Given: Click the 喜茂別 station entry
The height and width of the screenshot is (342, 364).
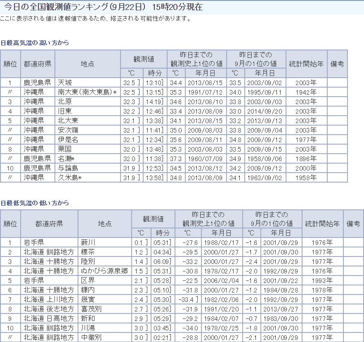Looking at the screenshot, I should 91,309.
